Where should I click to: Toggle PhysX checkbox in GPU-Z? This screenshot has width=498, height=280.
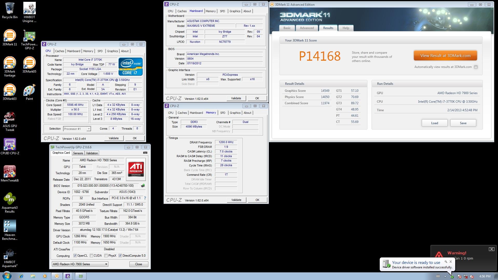tap(106, 256)
